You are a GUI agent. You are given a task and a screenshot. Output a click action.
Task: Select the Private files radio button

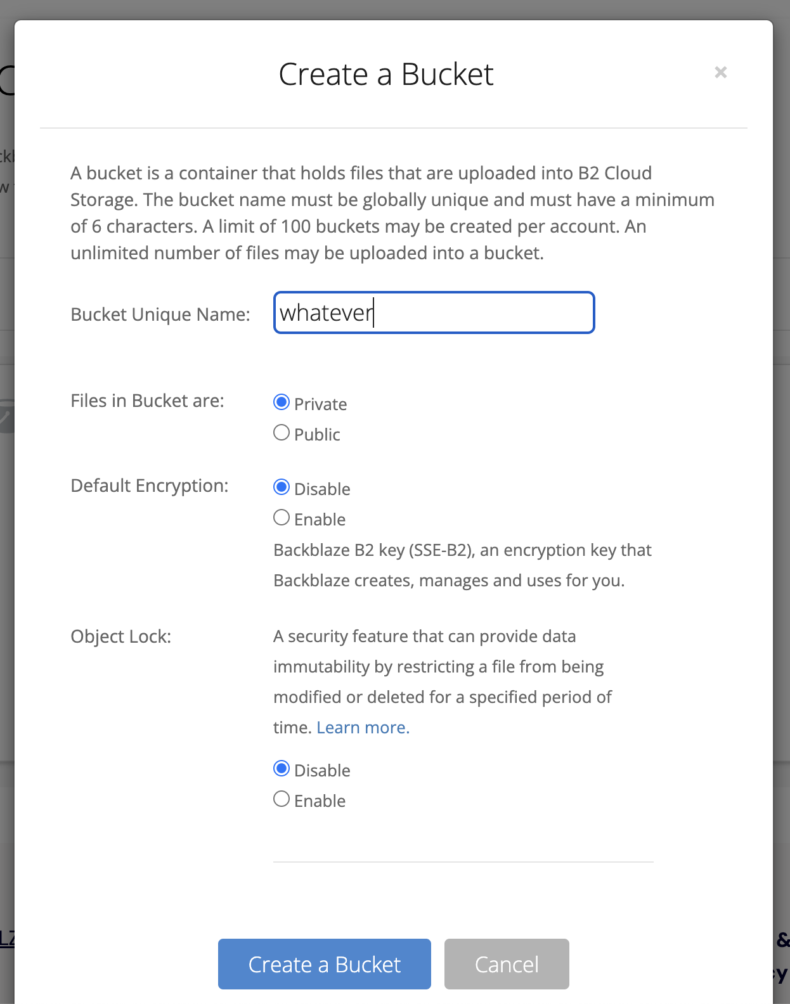pyautogui.click(x=282, y=402)
